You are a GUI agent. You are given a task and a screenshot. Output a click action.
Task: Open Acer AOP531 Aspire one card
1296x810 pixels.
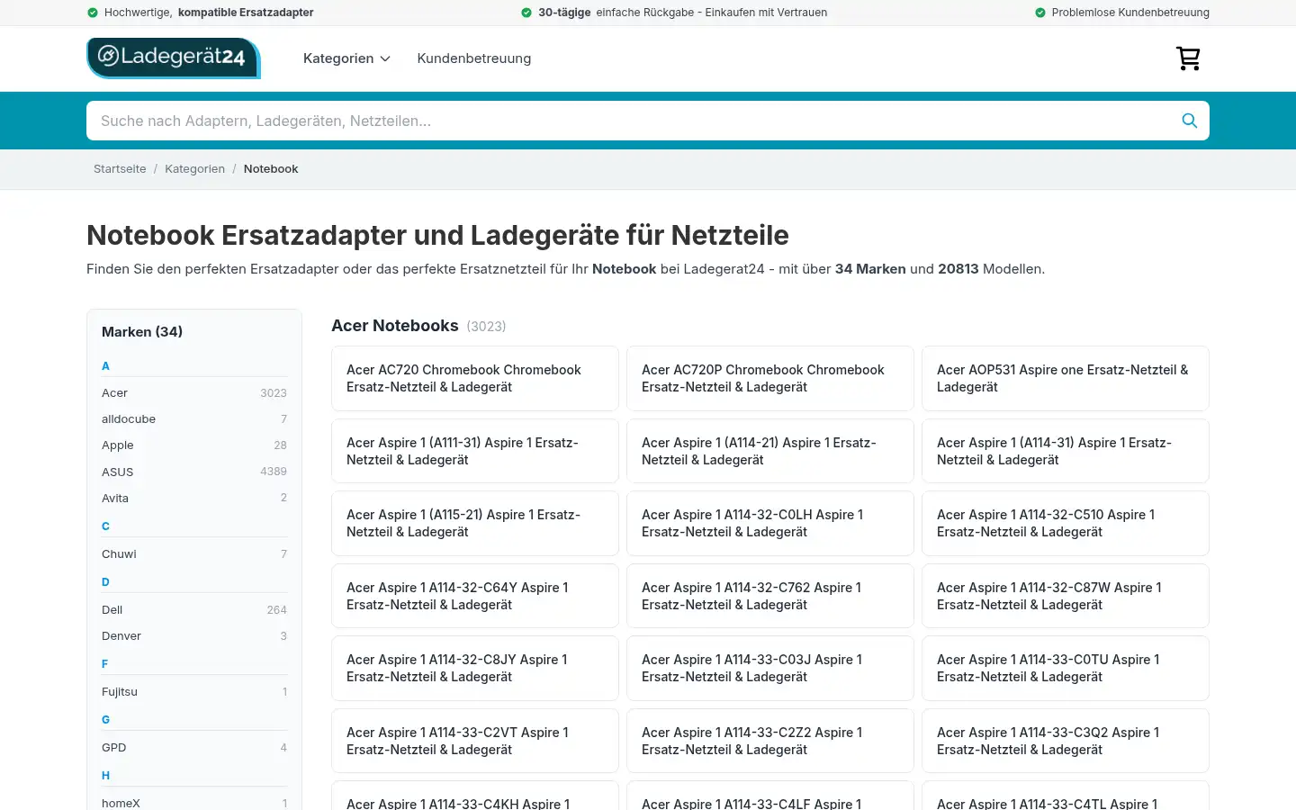pyautogui.click(x=1066, y=379)
